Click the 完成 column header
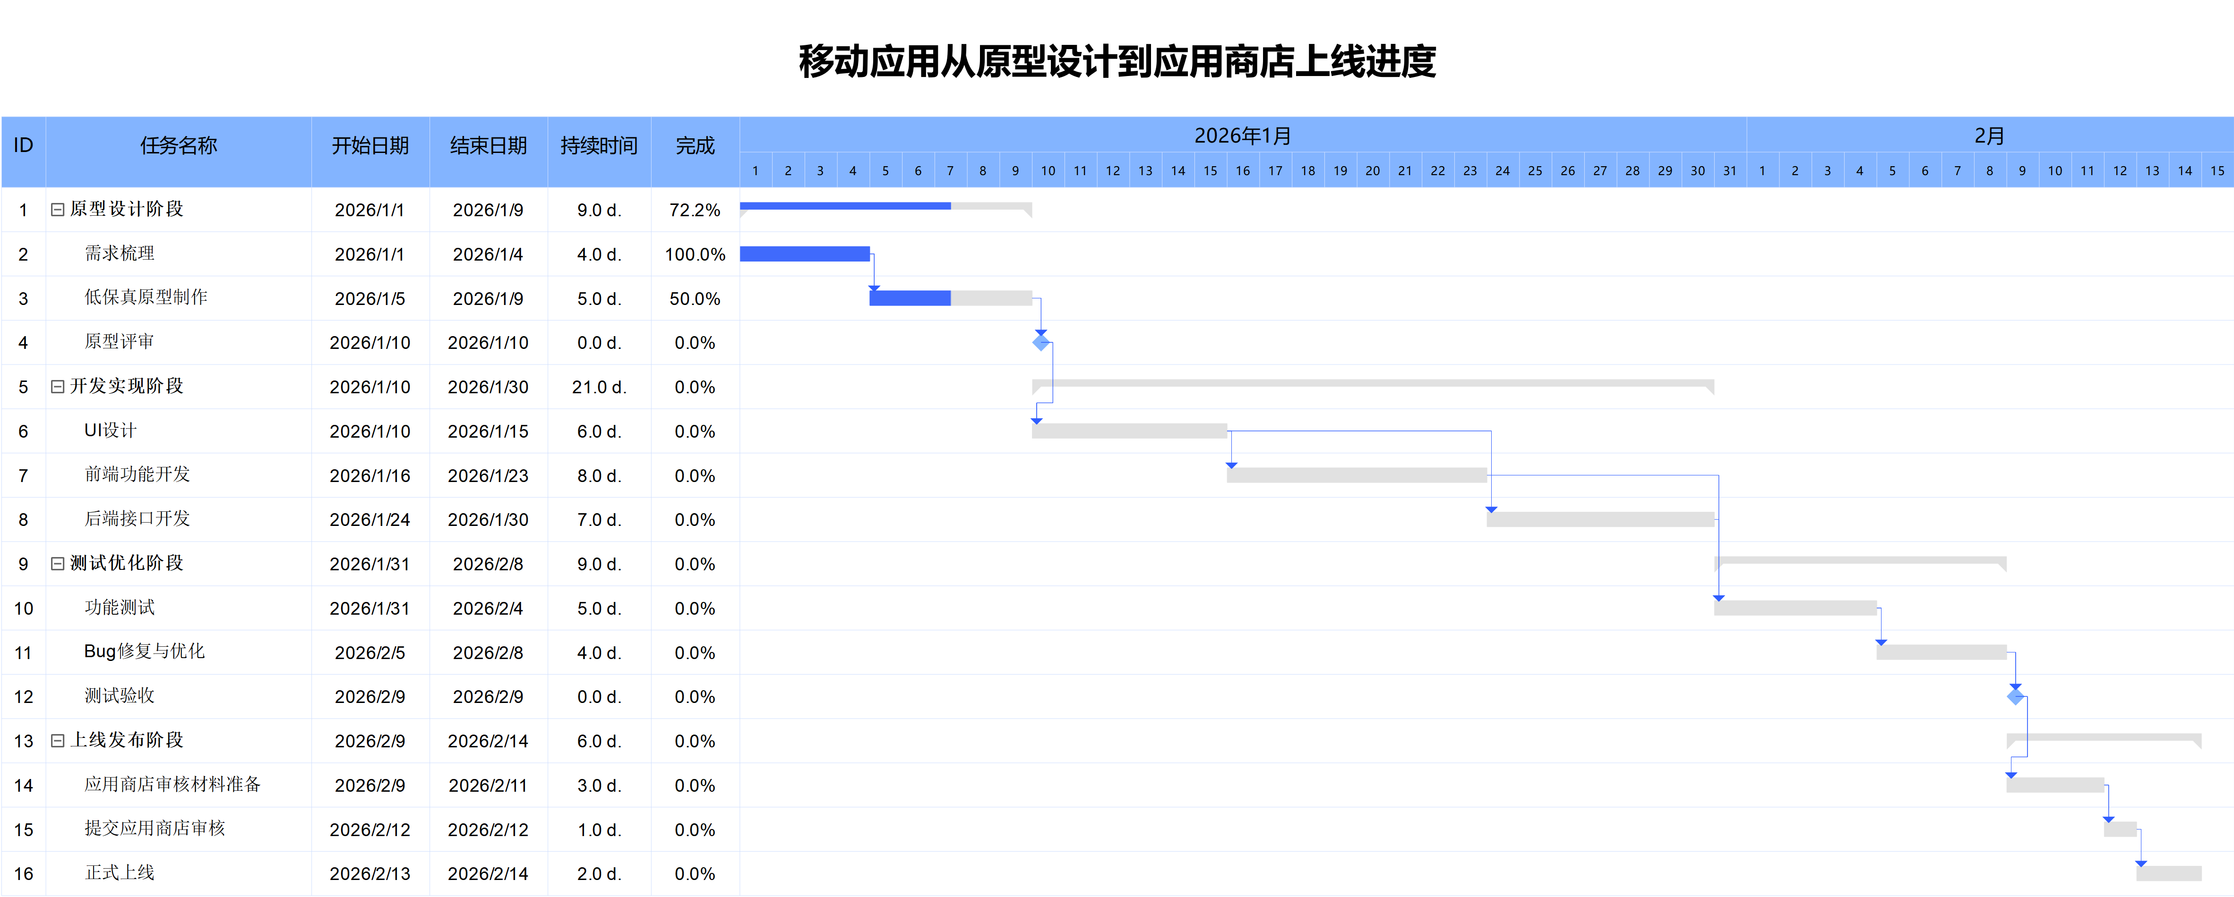This screenshot has width=2234, height=897. tap(695, 145)
